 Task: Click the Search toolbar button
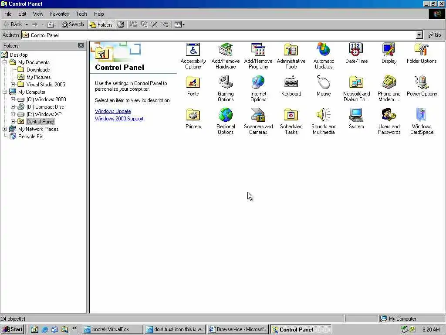tap(73, 24)
